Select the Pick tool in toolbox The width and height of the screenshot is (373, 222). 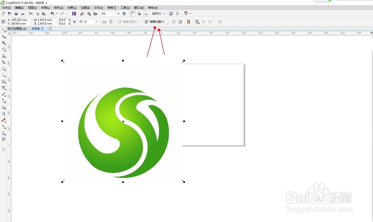3,30
